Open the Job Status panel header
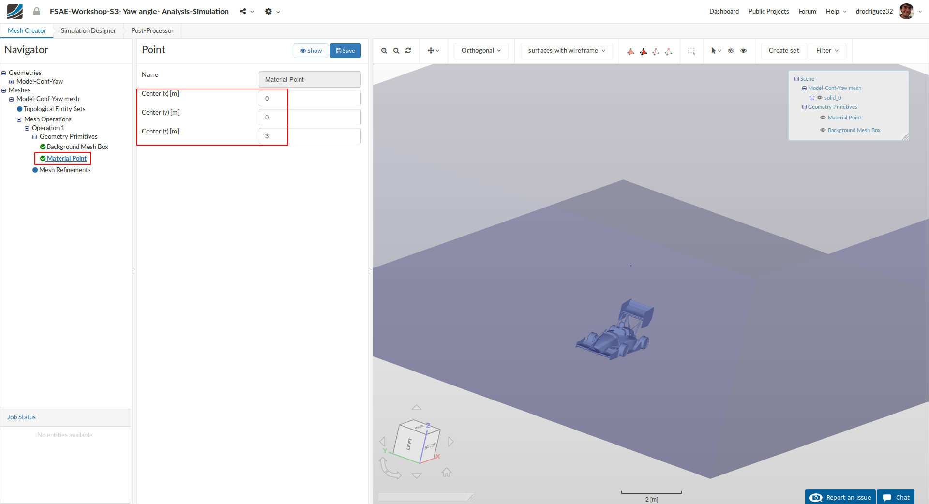 (66, 417)
